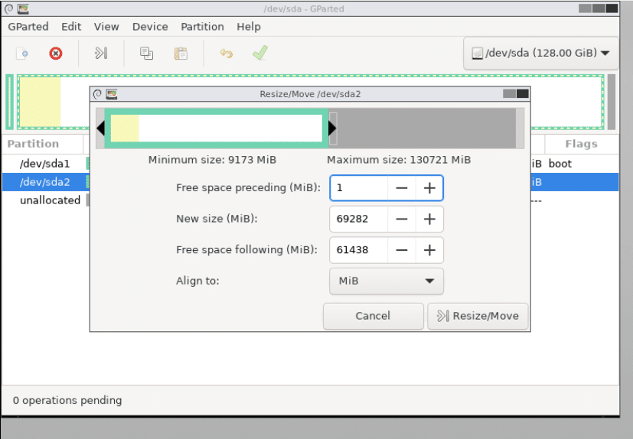Click the boot flag text of /dev/sda1
This screenshot has width=633, height=439.
click(560, 164)
